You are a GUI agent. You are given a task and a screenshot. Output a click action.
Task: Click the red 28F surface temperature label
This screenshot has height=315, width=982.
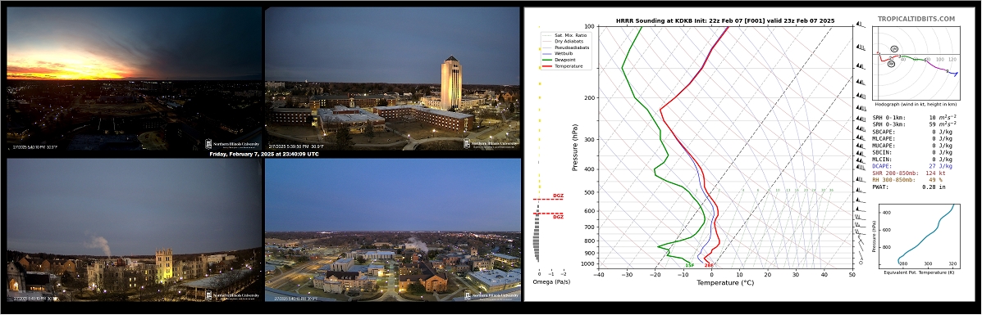tap(709, 266)
